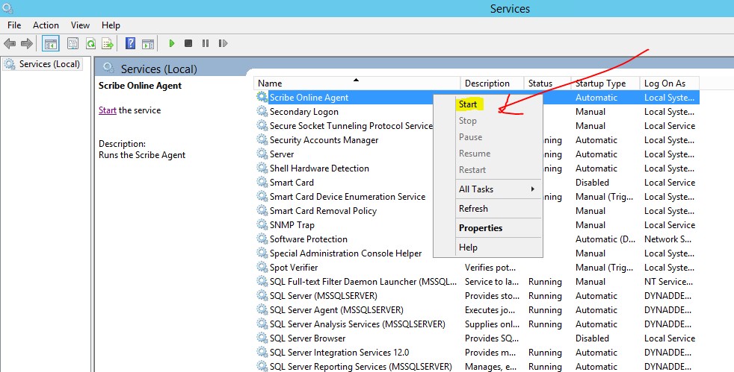Click the gear icon next to Server
Viewport: 734px width, 372px height.
[262, 154]
